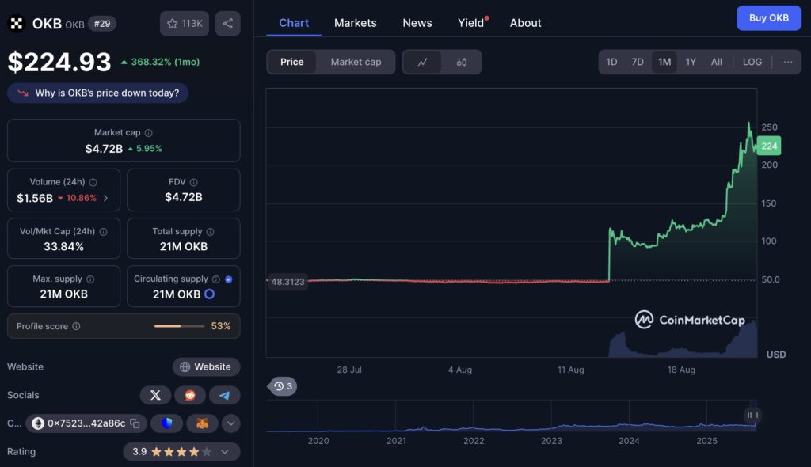The image size is (811, 467).
Task: Select the 1Y time range
Action: pos(691,62)
